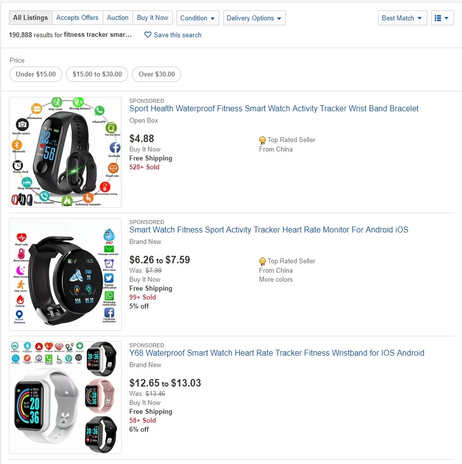Click the heart icon to save this search

tap(147, 35)
